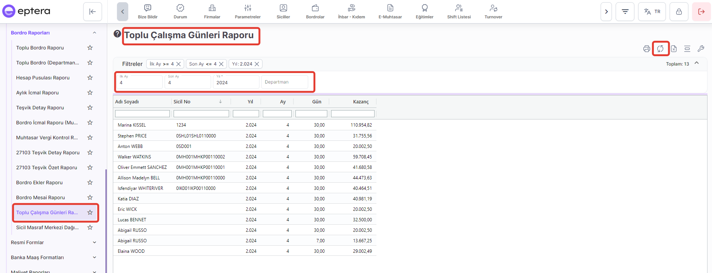Click the help question mark beside the title
Screen dimensions: 712x273
pos(117,34)
